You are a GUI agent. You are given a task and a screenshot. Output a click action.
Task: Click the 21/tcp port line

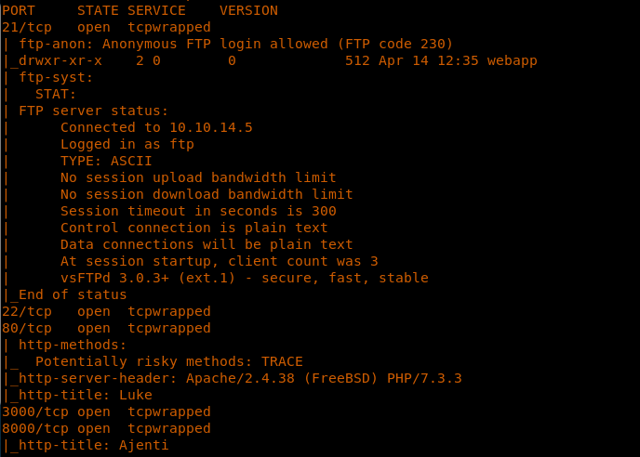point(106,27)
